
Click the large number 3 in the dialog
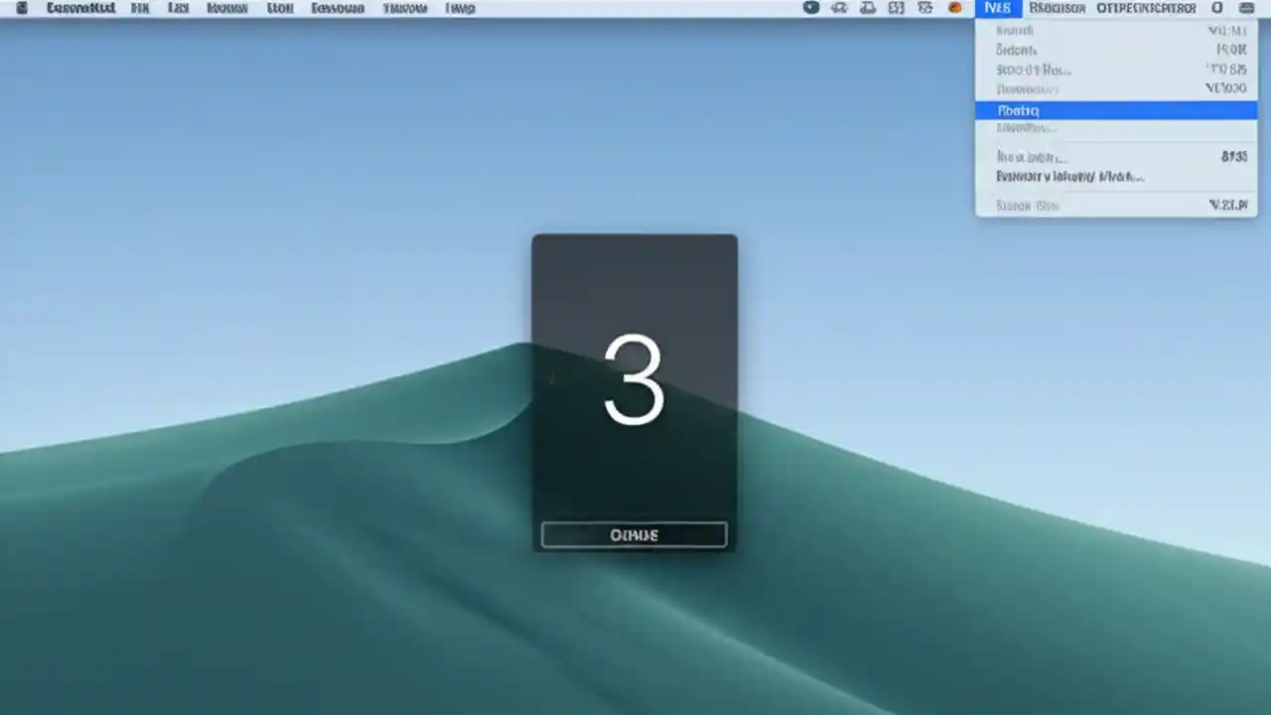coord(634,382)
